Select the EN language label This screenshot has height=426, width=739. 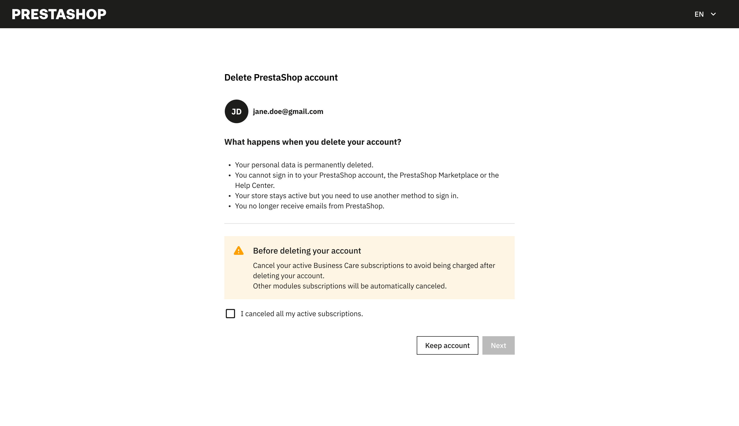[699, 14]
